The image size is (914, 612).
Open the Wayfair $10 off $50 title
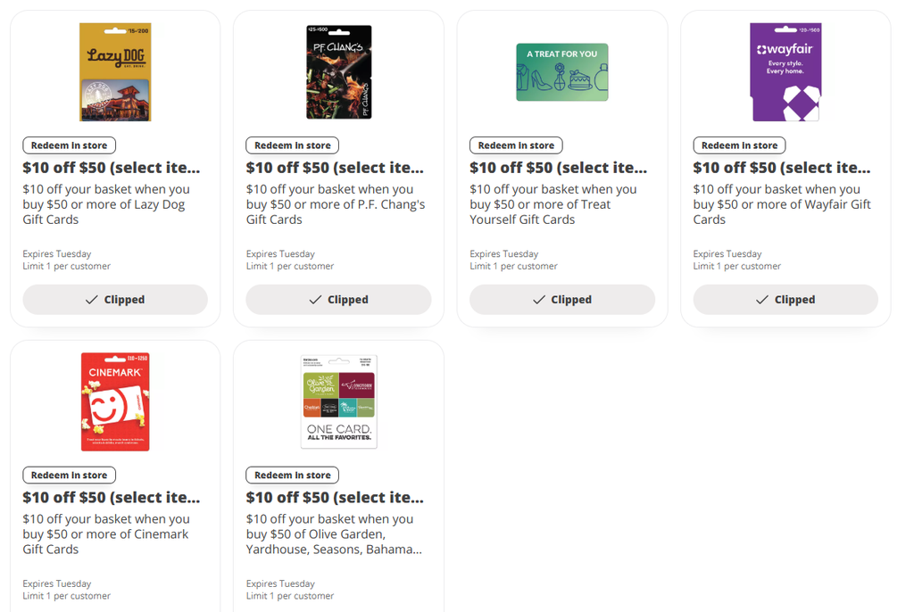click(x=782, y=168)
